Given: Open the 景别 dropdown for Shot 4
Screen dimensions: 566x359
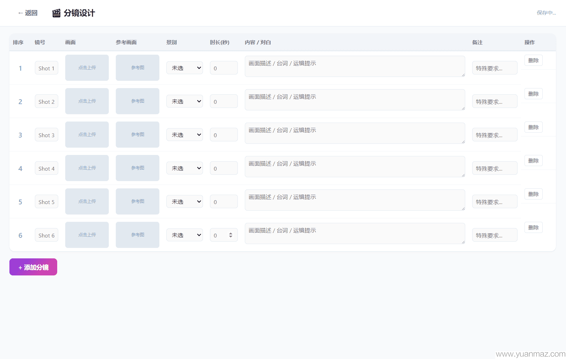Looking at the screenshot, I should [184, 168].
